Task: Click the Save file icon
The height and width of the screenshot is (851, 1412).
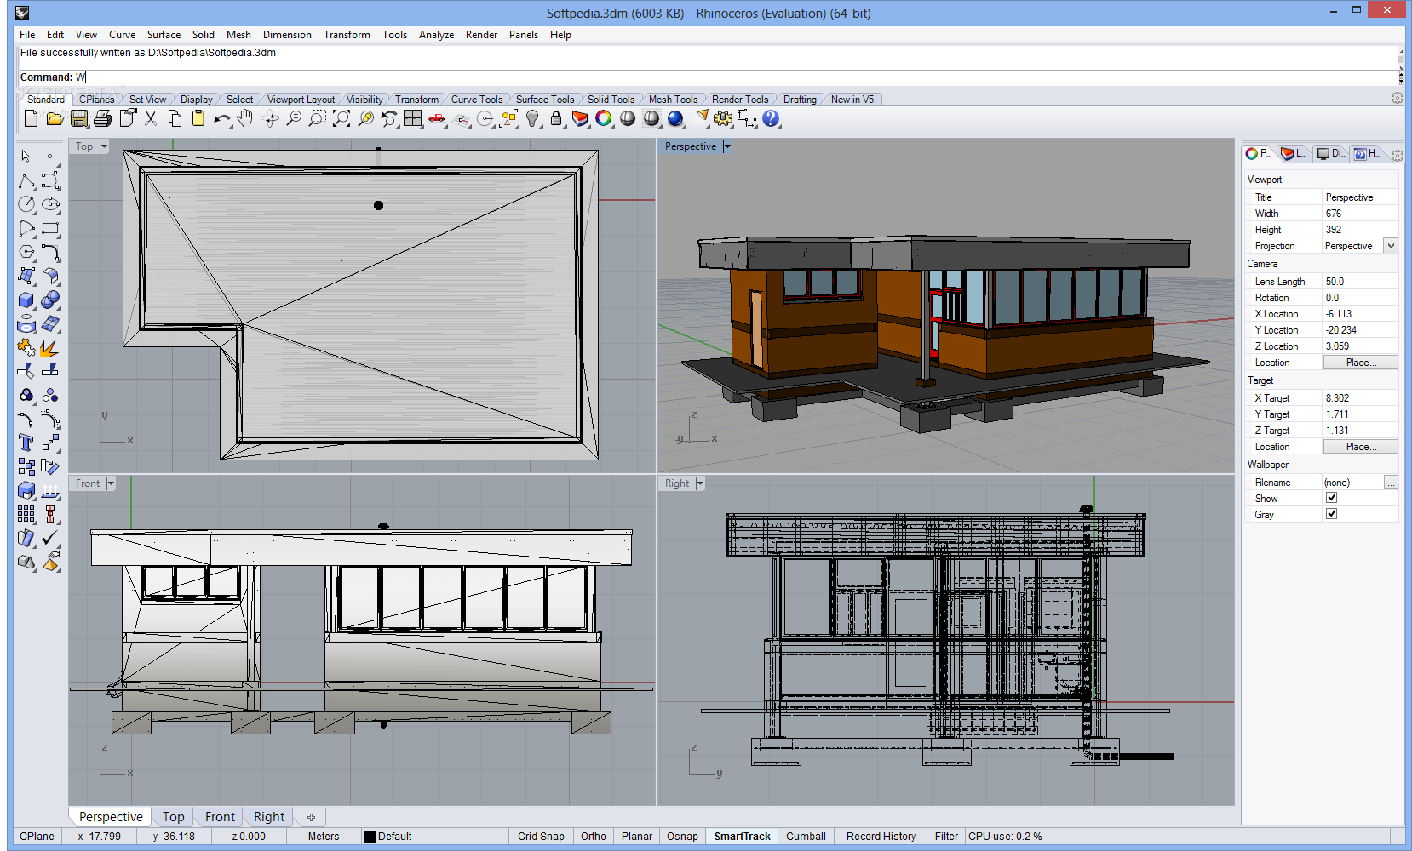Action: coord(79,119)
